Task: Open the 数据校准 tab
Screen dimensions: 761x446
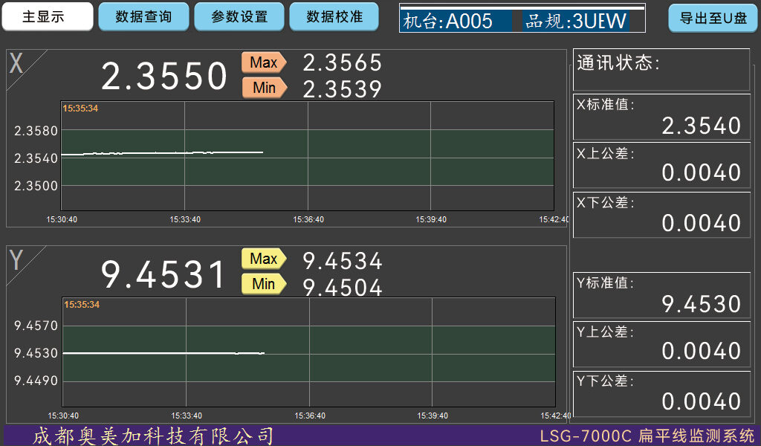Action: click(334, 16)
